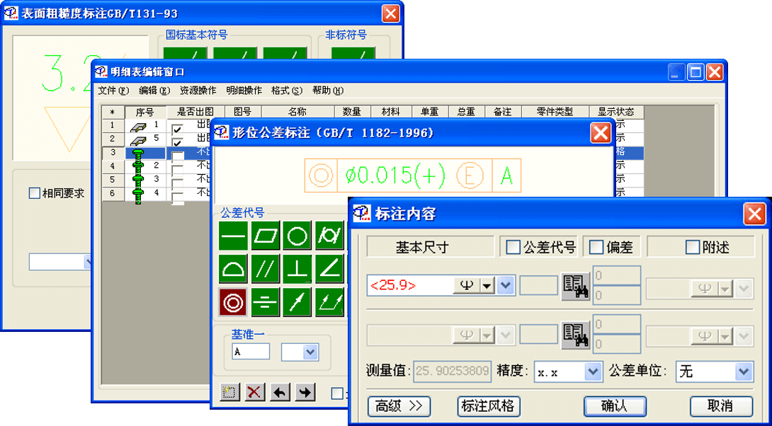Open the 帮助(H) menu

pos(327,91)
